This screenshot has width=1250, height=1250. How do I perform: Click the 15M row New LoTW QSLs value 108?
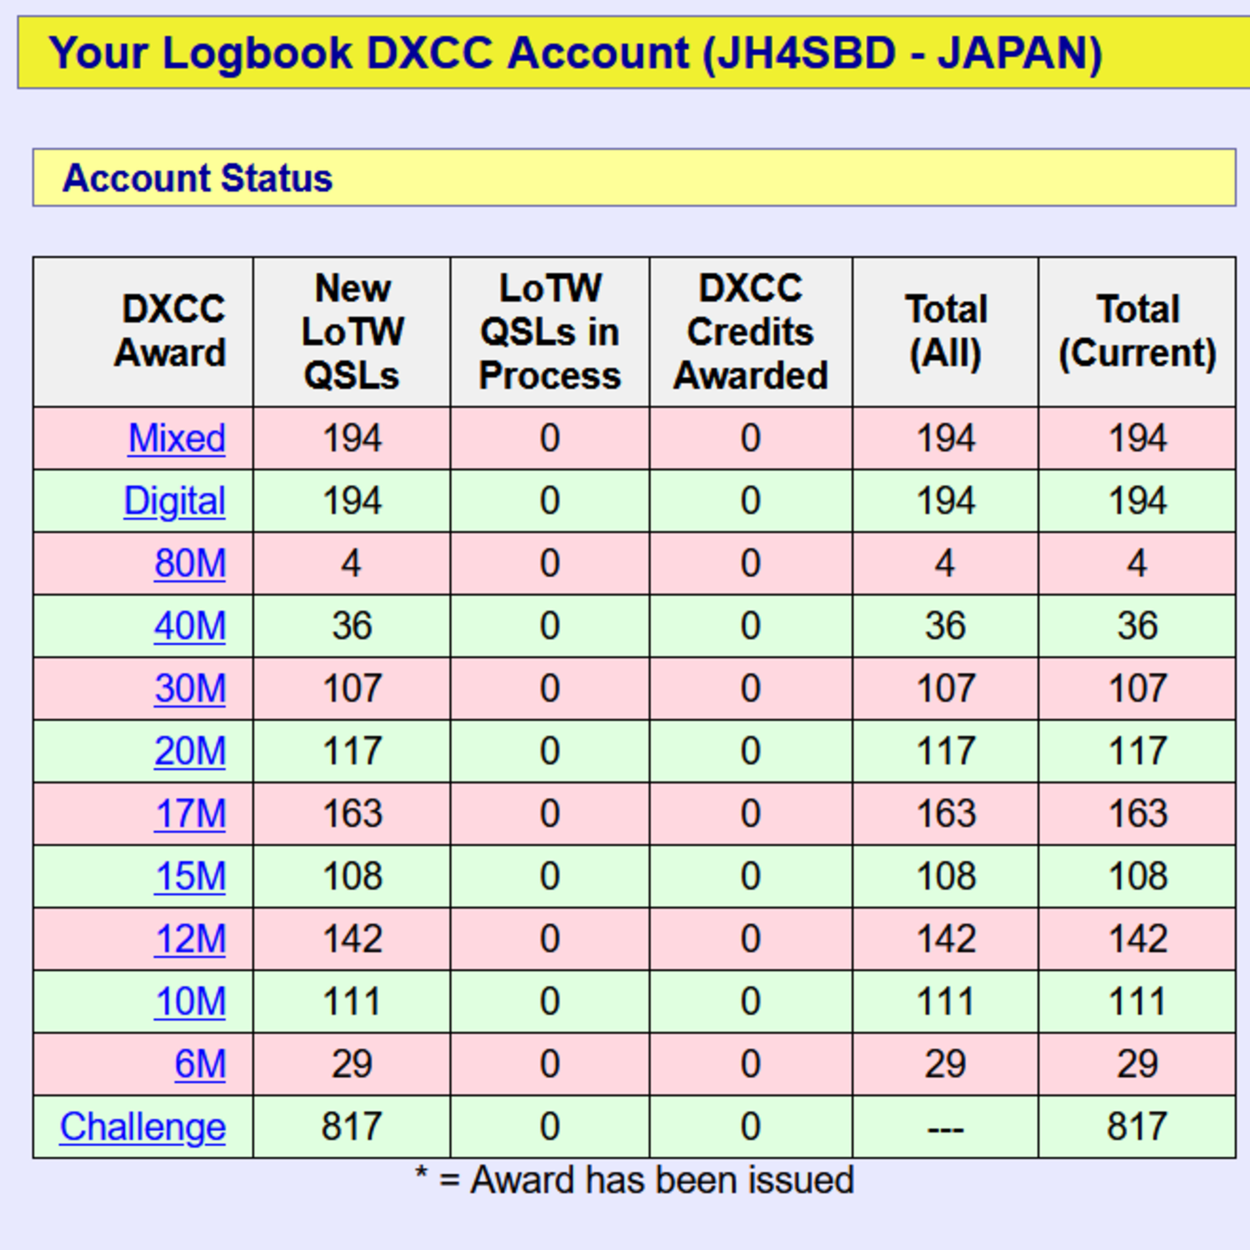point(352,876)
